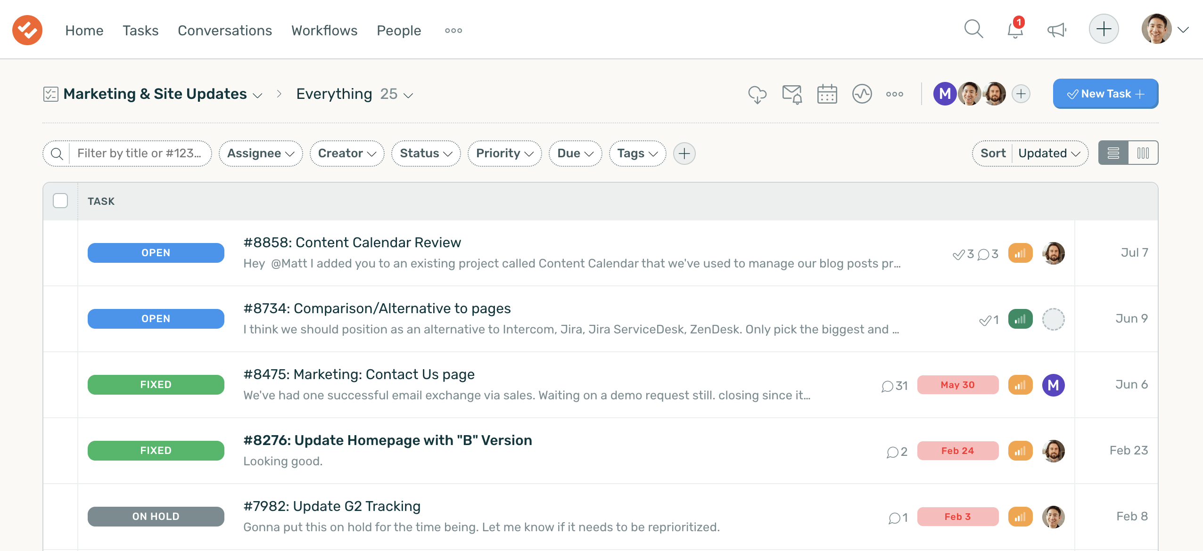This screenshot has width=1203, height=551.
Task: Click the megaphone announcements icon
Action: [1056, 29]
